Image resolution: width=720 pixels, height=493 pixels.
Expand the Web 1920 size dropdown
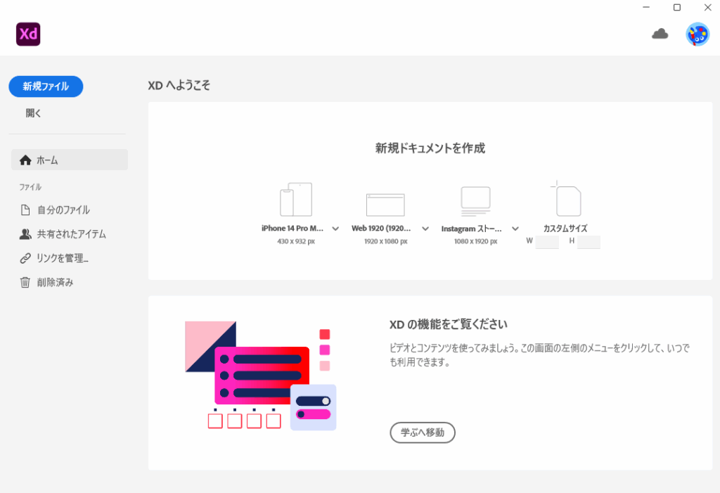click(x=425, y=229)
